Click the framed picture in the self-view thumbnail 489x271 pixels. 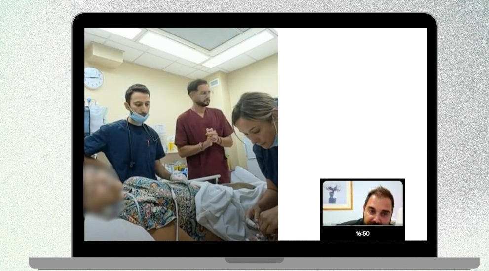pyautogui.click(x=338, y=195)
